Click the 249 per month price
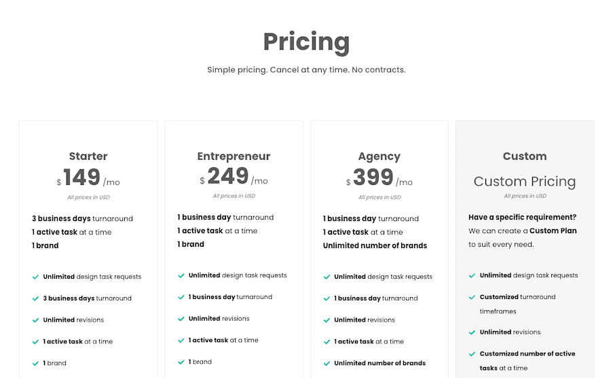The image size is (611, 378). tap(234, 176)
